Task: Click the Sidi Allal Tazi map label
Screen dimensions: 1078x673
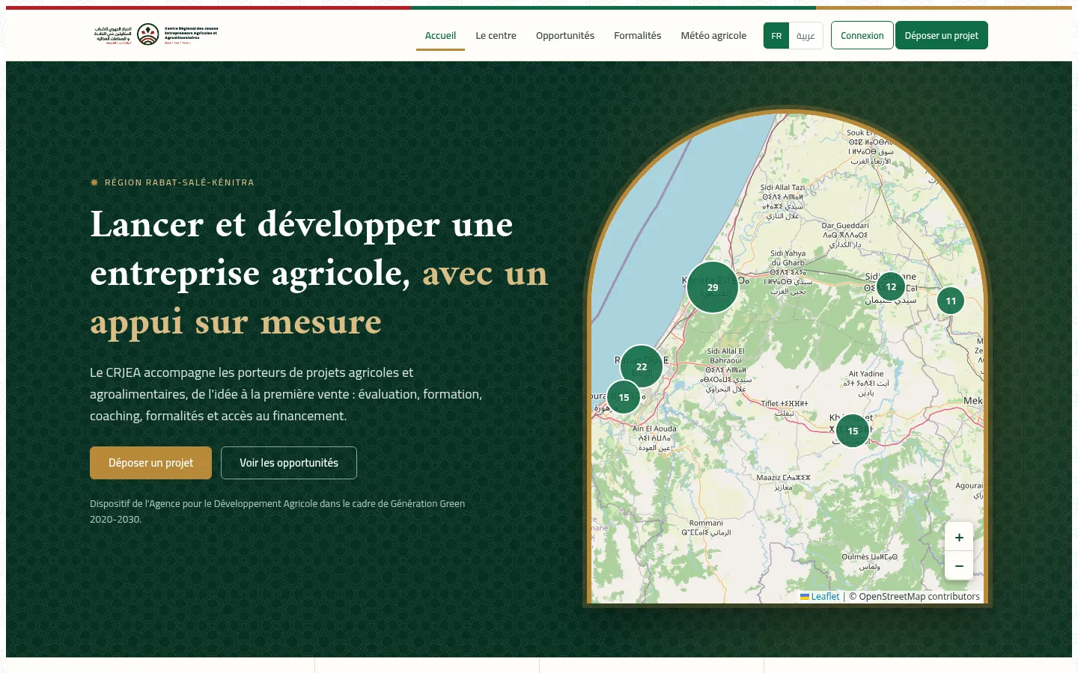Action: pos(782,202)
